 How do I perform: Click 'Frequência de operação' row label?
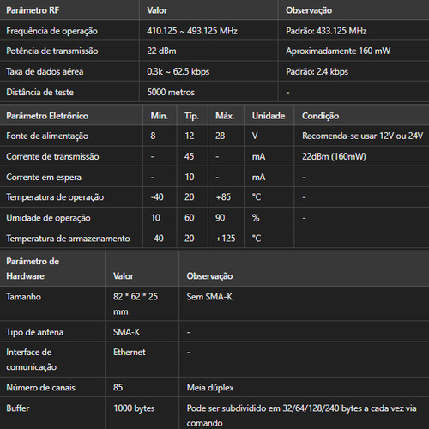pos(51,31)
